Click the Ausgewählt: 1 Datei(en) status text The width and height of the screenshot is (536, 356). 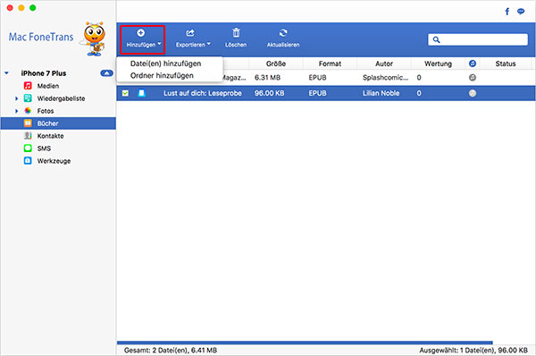tap(473, 350)
